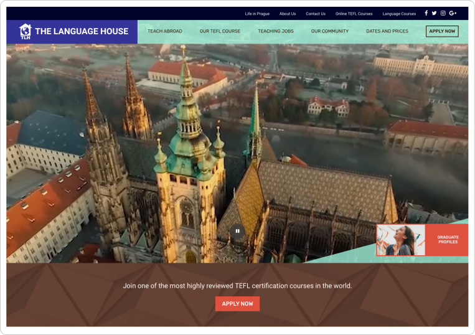Open the Life in Prague link
Screen dimensions: 475x335
pyautogui.click(x=257, y=14)
